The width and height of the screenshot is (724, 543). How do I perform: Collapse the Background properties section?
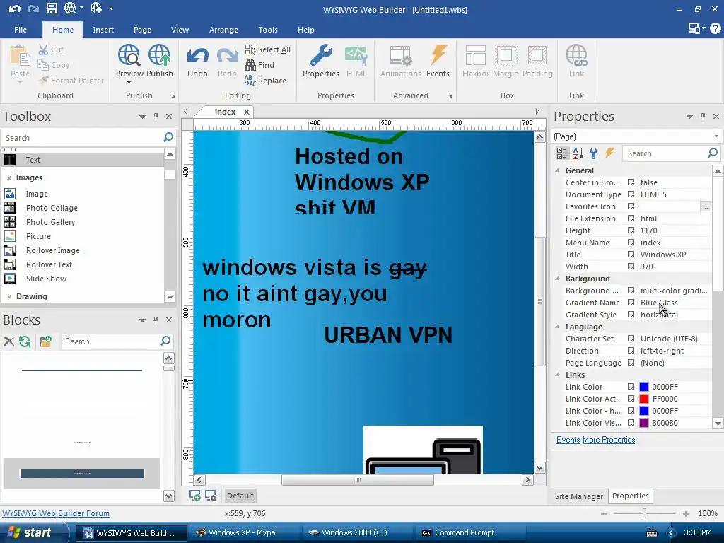(557, 279)
